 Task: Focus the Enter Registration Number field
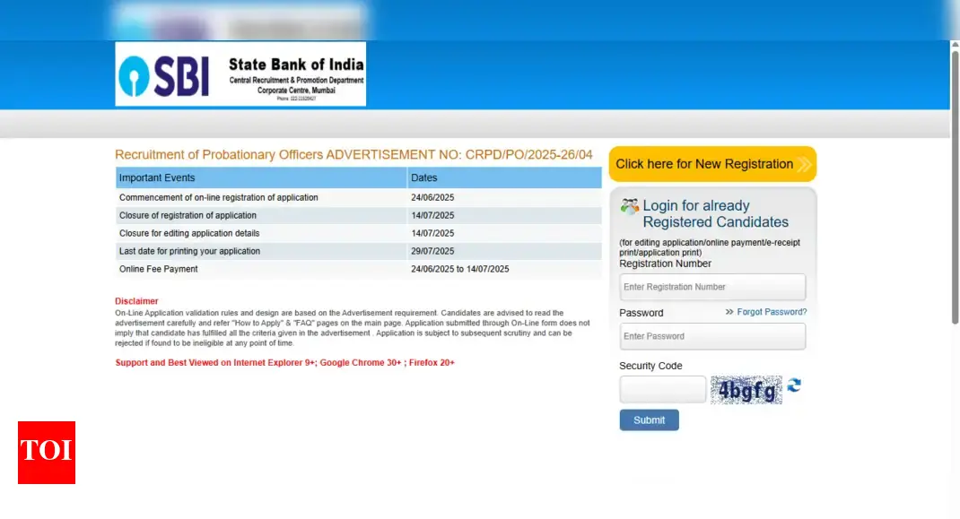[712, 287]
